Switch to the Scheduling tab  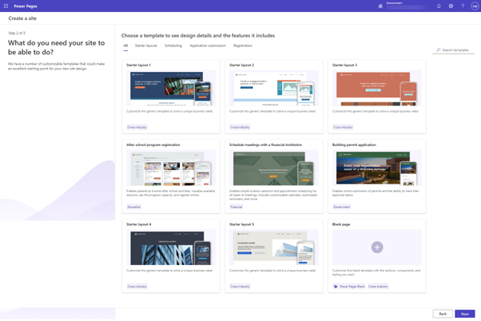(x=173, y=46)
